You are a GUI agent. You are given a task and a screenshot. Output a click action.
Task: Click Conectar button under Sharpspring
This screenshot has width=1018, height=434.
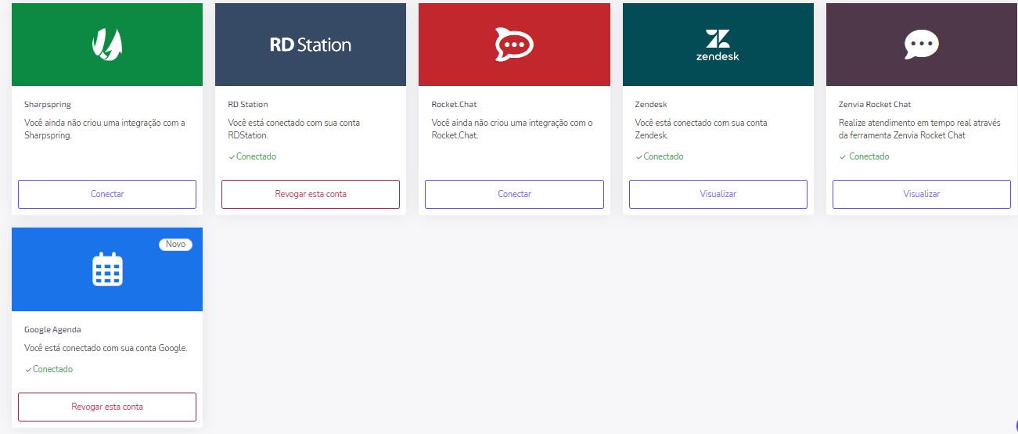pos(107,194)
